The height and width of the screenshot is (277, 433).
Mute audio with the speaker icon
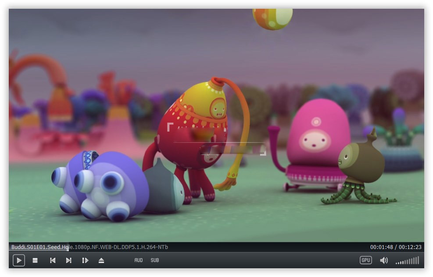(x=384, y=260)
